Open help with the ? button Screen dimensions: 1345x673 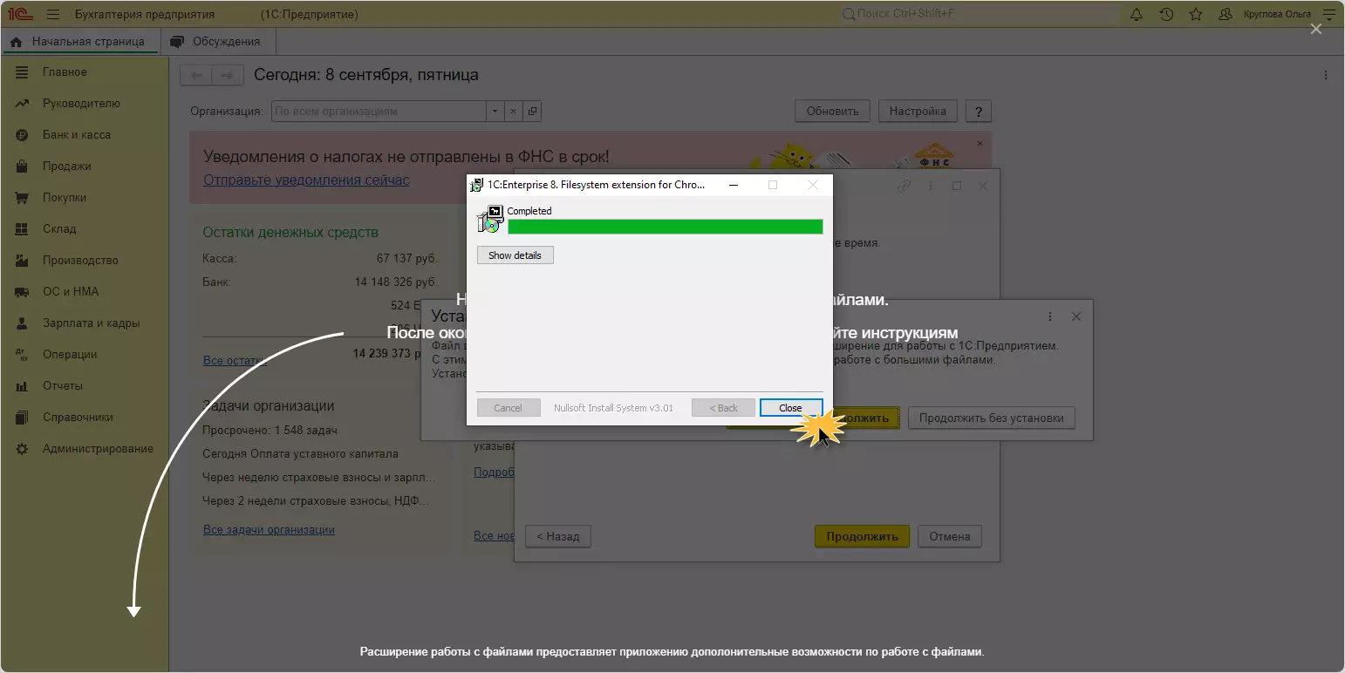tap(978, 112)
